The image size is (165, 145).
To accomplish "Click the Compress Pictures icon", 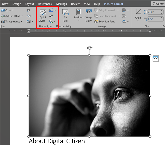I will (29, 10).
